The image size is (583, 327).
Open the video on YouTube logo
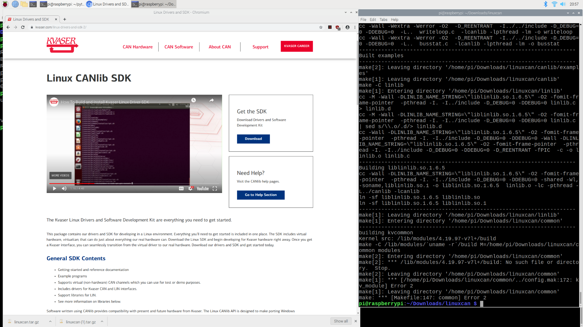pos(203,189)
